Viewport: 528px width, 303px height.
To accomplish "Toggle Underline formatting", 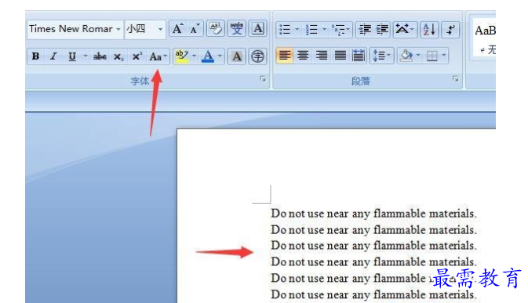I will click(71, 57).
